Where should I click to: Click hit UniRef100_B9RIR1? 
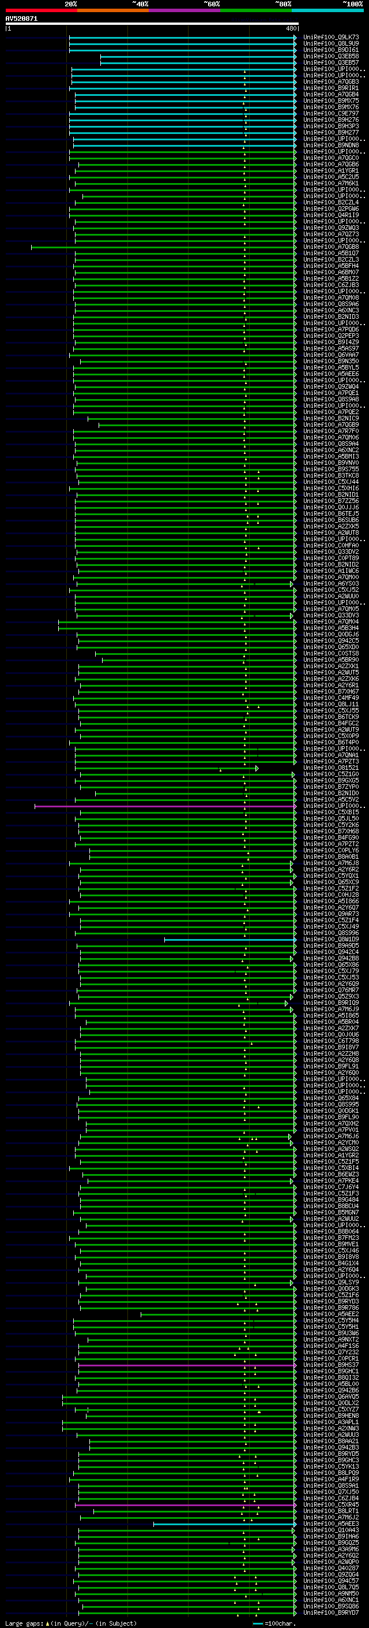[331, 88]
